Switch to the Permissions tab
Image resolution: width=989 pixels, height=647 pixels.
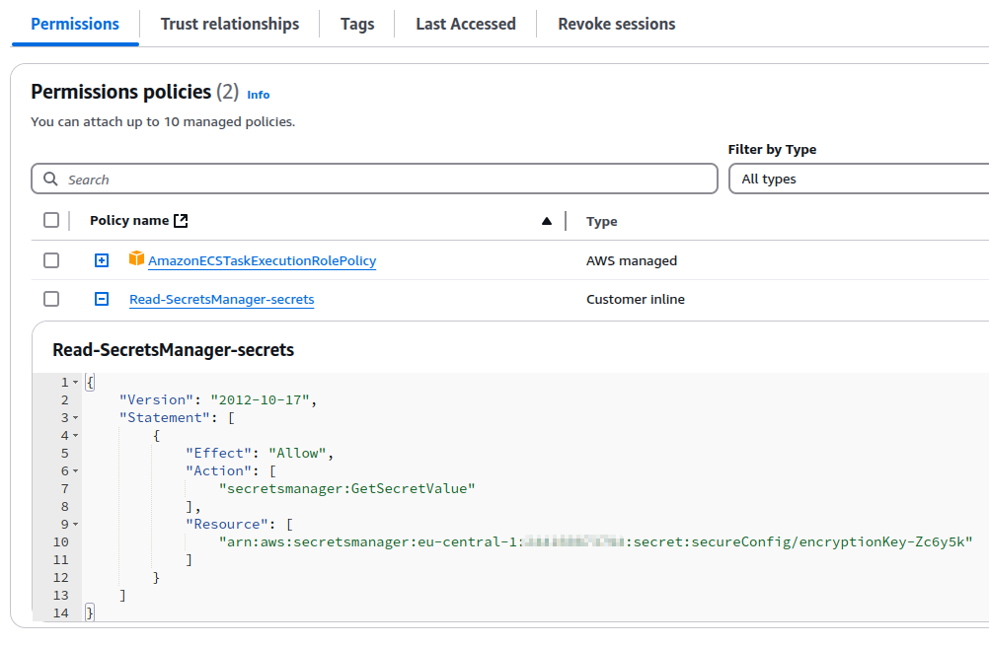pyautogui.click(x=75, y=24)
